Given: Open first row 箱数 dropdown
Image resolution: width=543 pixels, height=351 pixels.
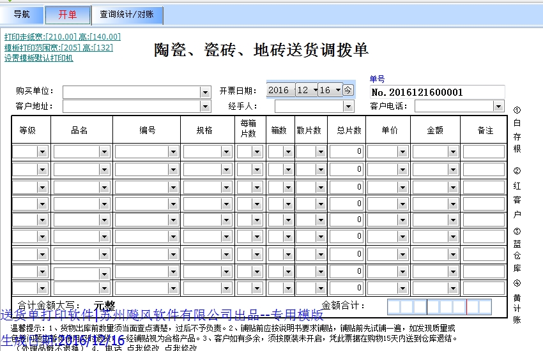Looking at the screenshot, I should point(287,152).
